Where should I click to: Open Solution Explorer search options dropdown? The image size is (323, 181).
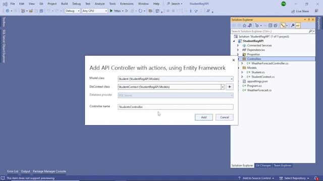pos(313,31)
